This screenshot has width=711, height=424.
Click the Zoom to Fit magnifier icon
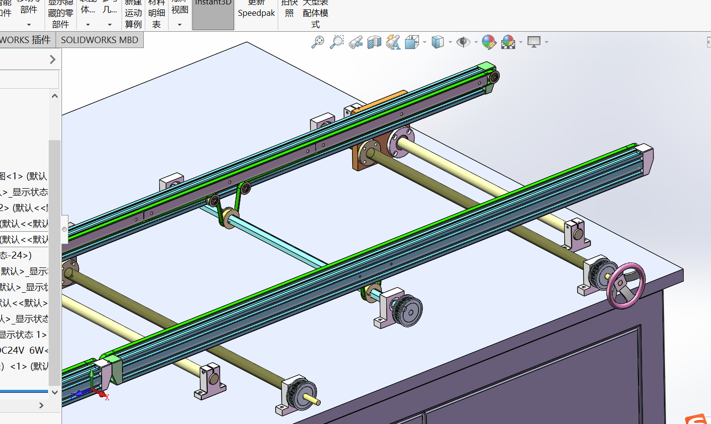tap(317, 42)
